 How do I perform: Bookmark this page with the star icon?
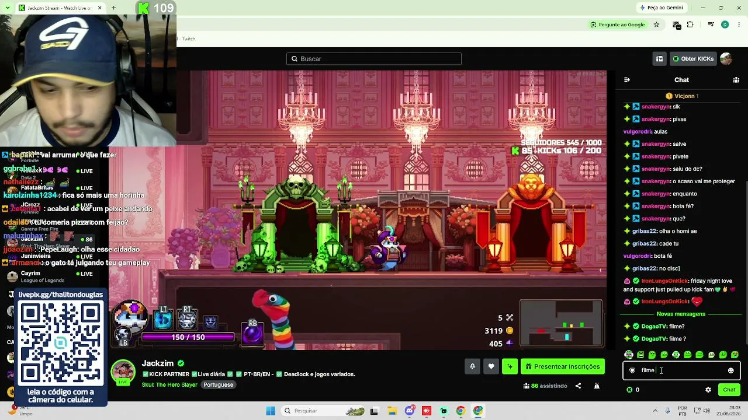click(x=656, y=24)
